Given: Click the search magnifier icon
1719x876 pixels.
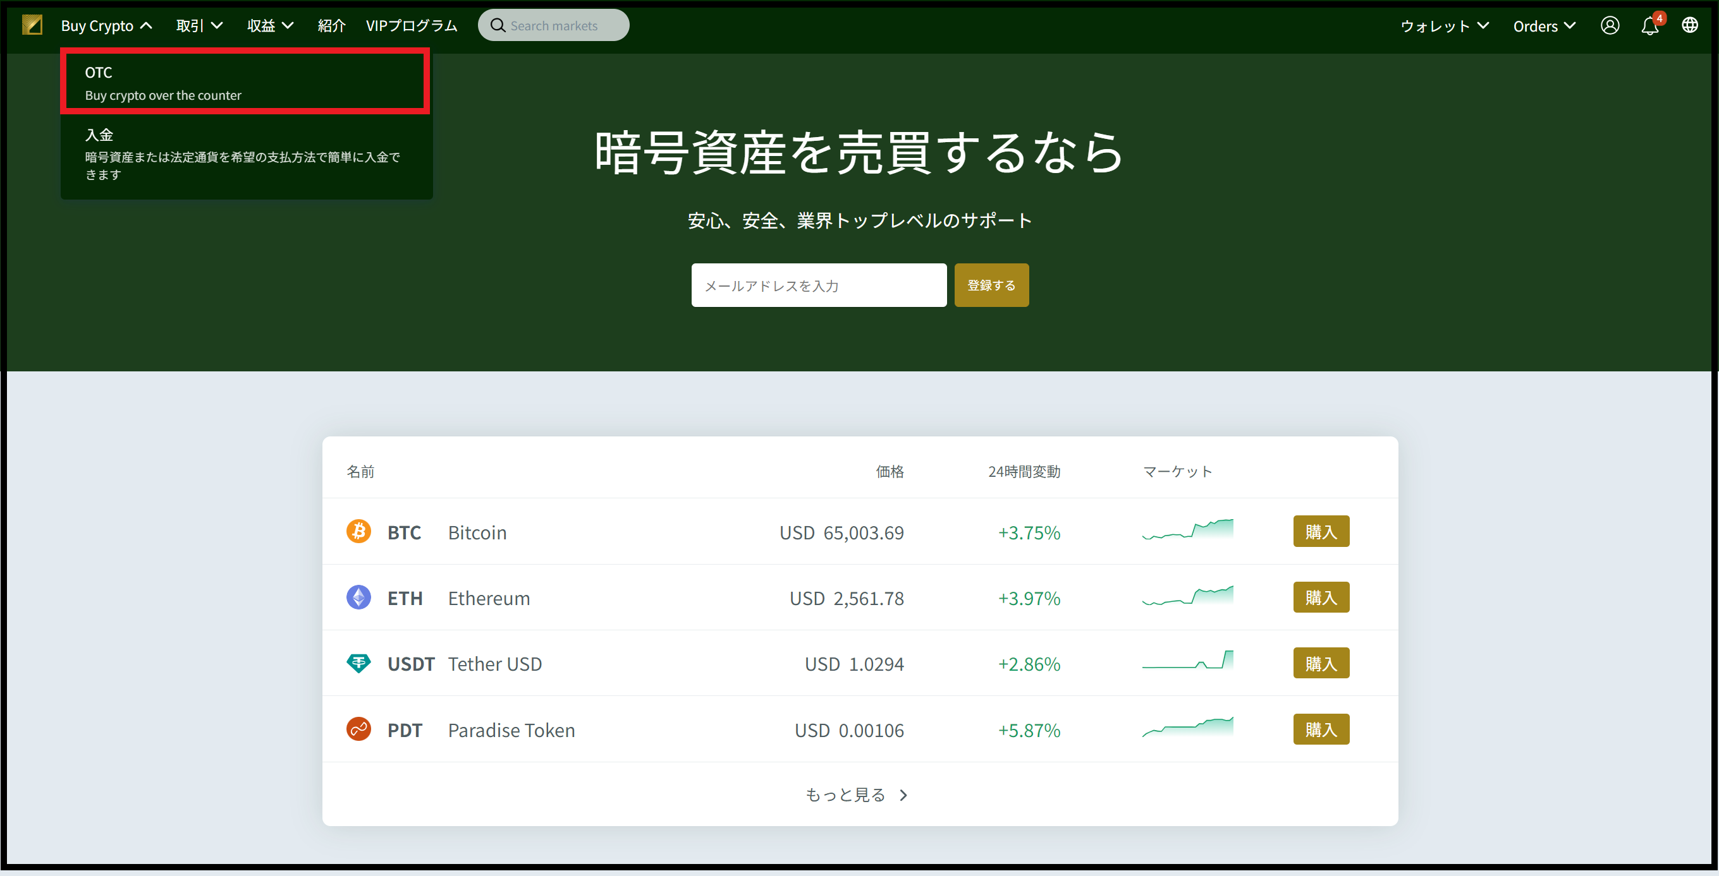Looking at the screenshot, I should click(498, 25).
